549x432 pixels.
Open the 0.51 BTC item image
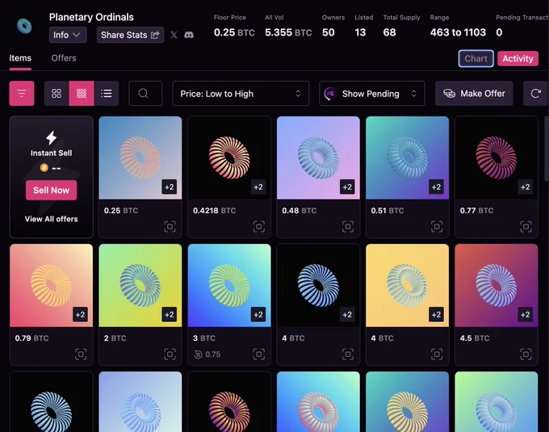coord(407,158)
